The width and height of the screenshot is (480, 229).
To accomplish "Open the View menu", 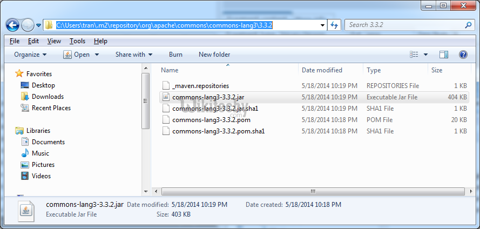I will point(54,41).
